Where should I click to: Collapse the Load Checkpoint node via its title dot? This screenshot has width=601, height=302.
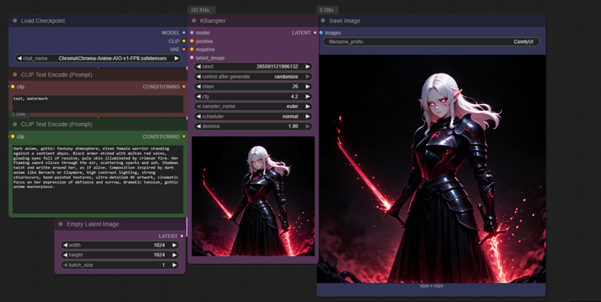click(14, 21)
